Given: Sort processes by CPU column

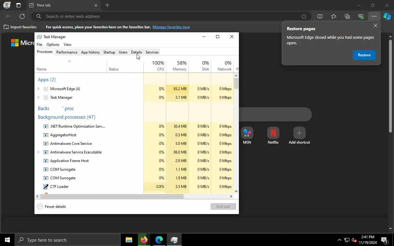Looking at the screenshot, I should pos(155,66).
